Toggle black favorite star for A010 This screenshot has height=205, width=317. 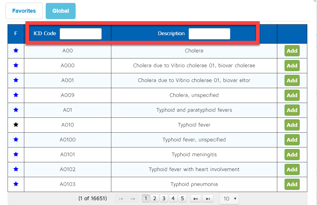[x=16, y=125]
